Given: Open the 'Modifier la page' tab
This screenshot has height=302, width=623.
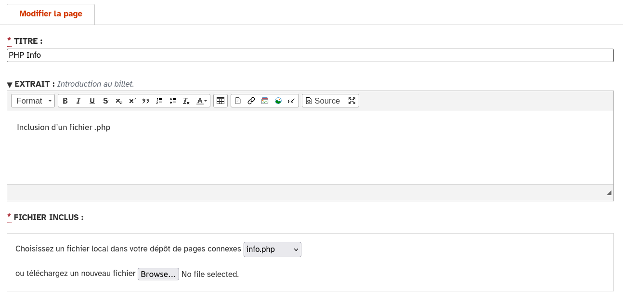Looking at the screenshot, I should [x=51, y=14].
